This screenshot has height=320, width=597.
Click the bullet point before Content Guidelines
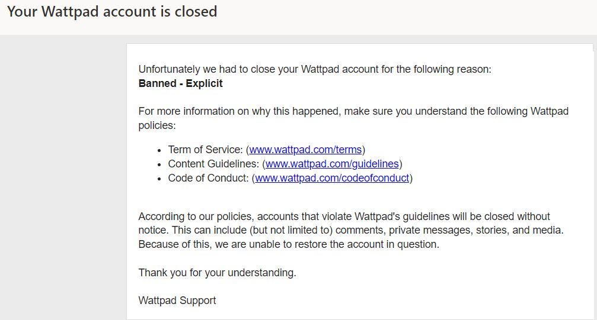coord(159,164)
